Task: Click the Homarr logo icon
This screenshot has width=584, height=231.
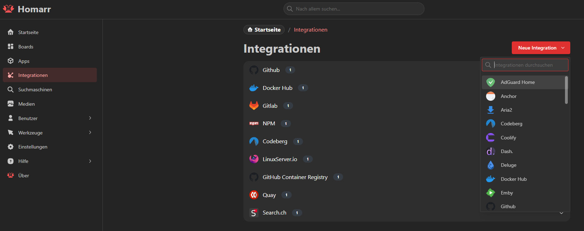Action: tap(8, 9)
